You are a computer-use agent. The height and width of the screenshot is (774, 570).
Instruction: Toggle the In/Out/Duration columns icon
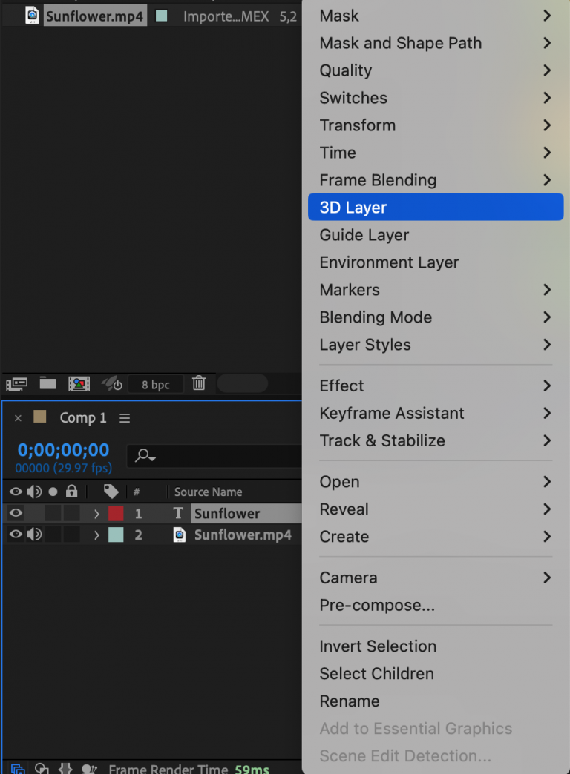tap(65, 769)
